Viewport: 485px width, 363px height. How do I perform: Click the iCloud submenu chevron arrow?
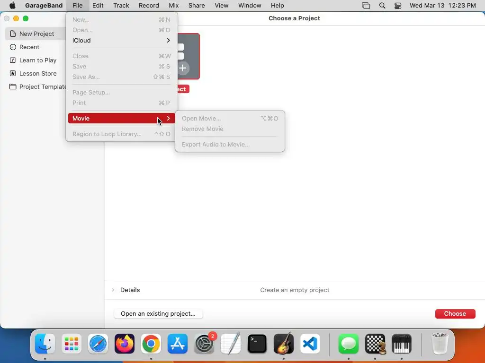[x=168, y=41]
